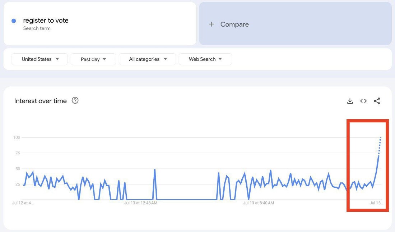This screenshot has height=232, width=395.
Task: Share the Interest over time chart
Action: (377, 101)
